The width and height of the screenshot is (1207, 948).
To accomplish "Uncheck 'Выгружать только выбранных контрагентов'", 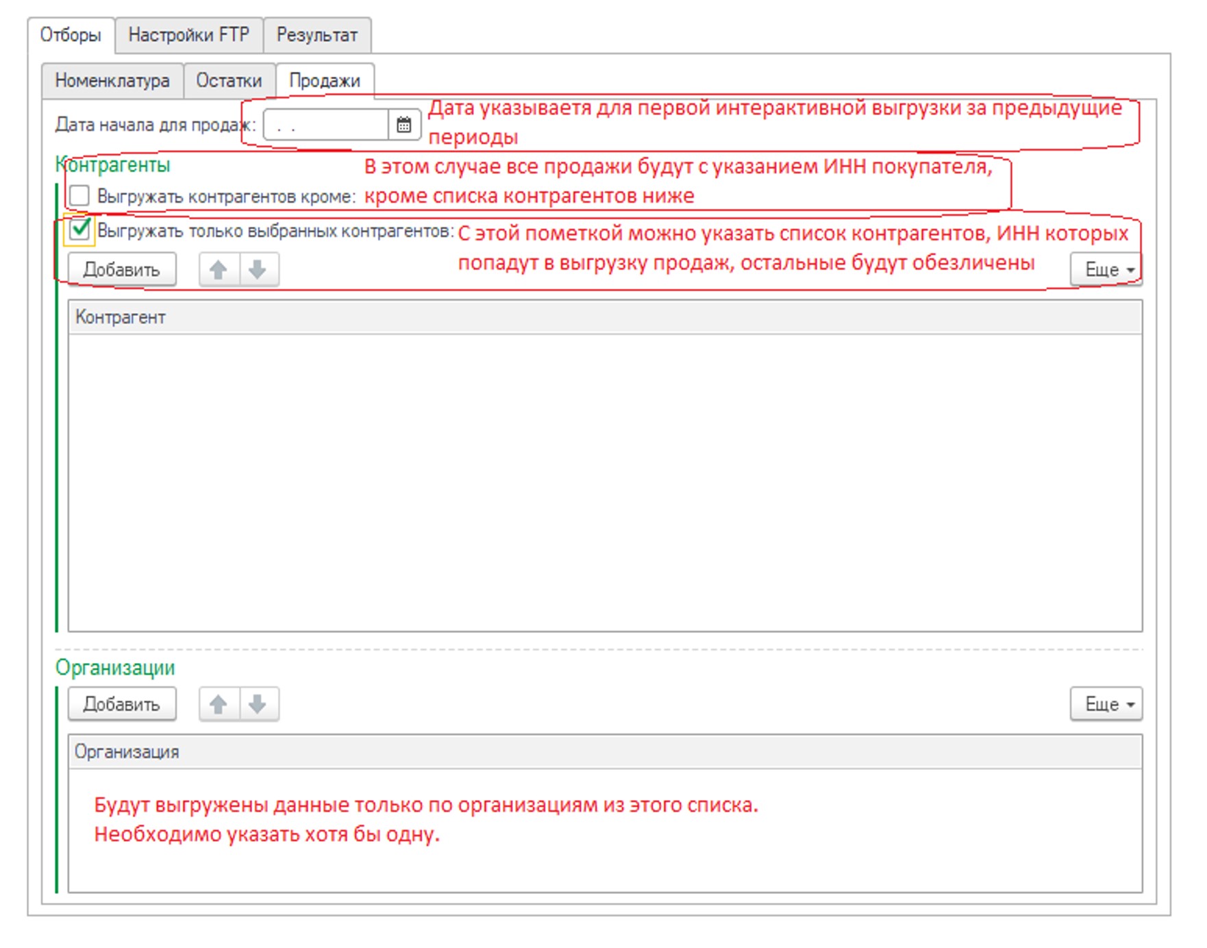I will tap(79, 229).
